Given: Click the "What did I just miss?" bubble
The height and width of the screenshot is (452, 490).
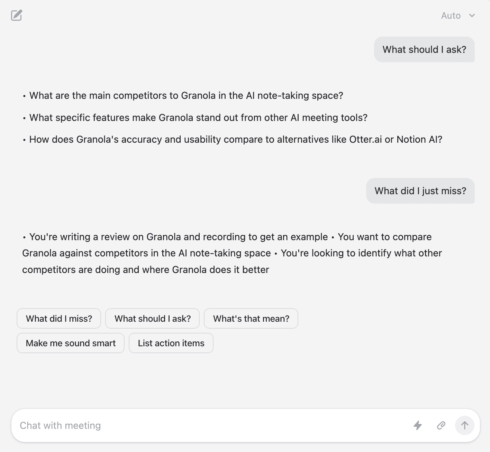Looking at the screenshot, I should click(x=420, y=191).
